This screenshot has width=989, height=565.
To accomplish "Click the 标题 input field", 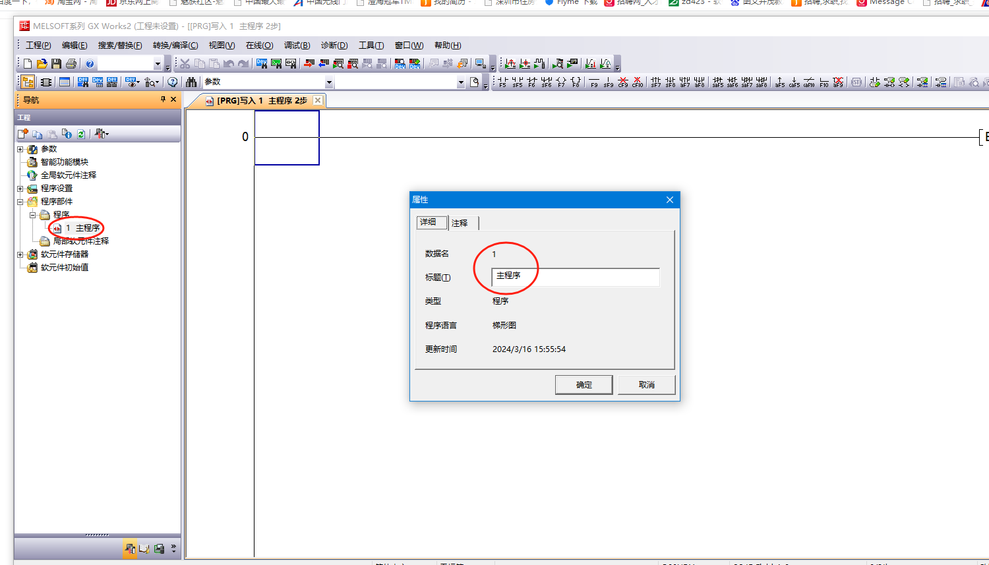I will 575,277.
